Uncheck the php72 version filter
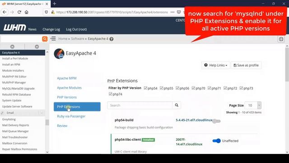Image resolution: width=289 pixels, height=163 pixels. pyautogui.click(x=225, y=88)
